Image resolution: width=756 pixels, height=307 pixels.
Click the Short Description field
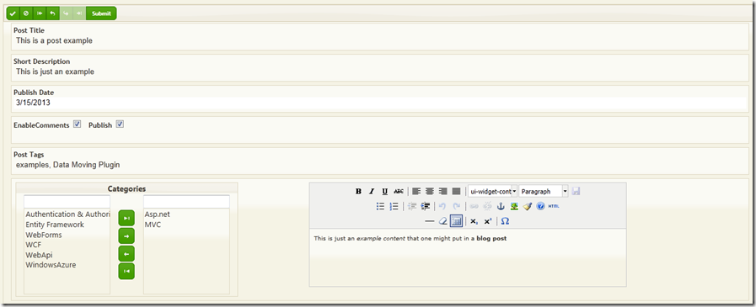(x=380, y=72)
